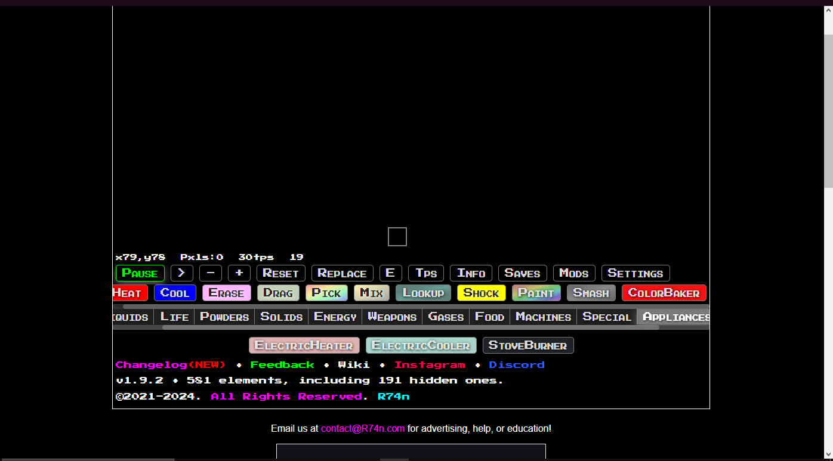Select the Erase tool
Image resolution: width=833 pixels, height=461 pixels.
coord(227,293)
